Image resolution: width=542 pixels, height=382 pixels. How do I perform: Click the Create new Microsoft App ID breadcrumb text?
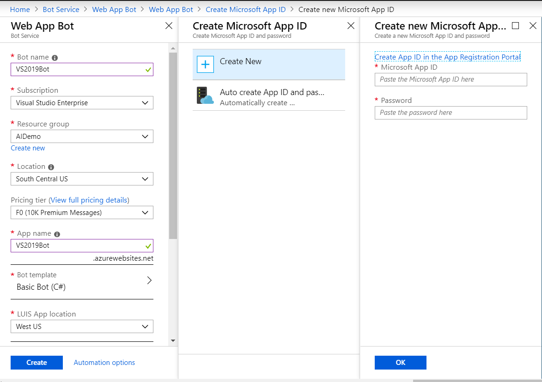(x=346, y=10)
